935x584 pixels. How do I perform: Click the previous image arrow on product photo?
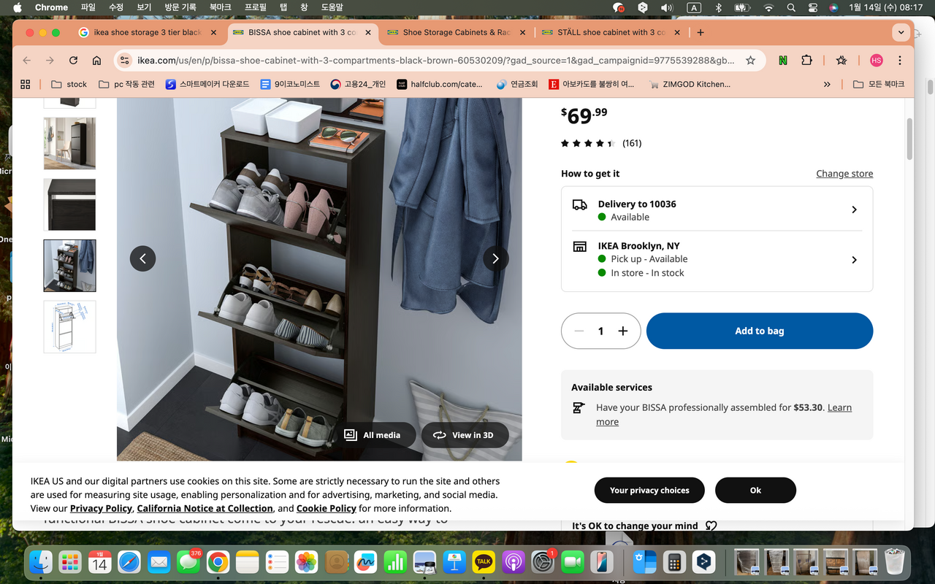point(142,258)
